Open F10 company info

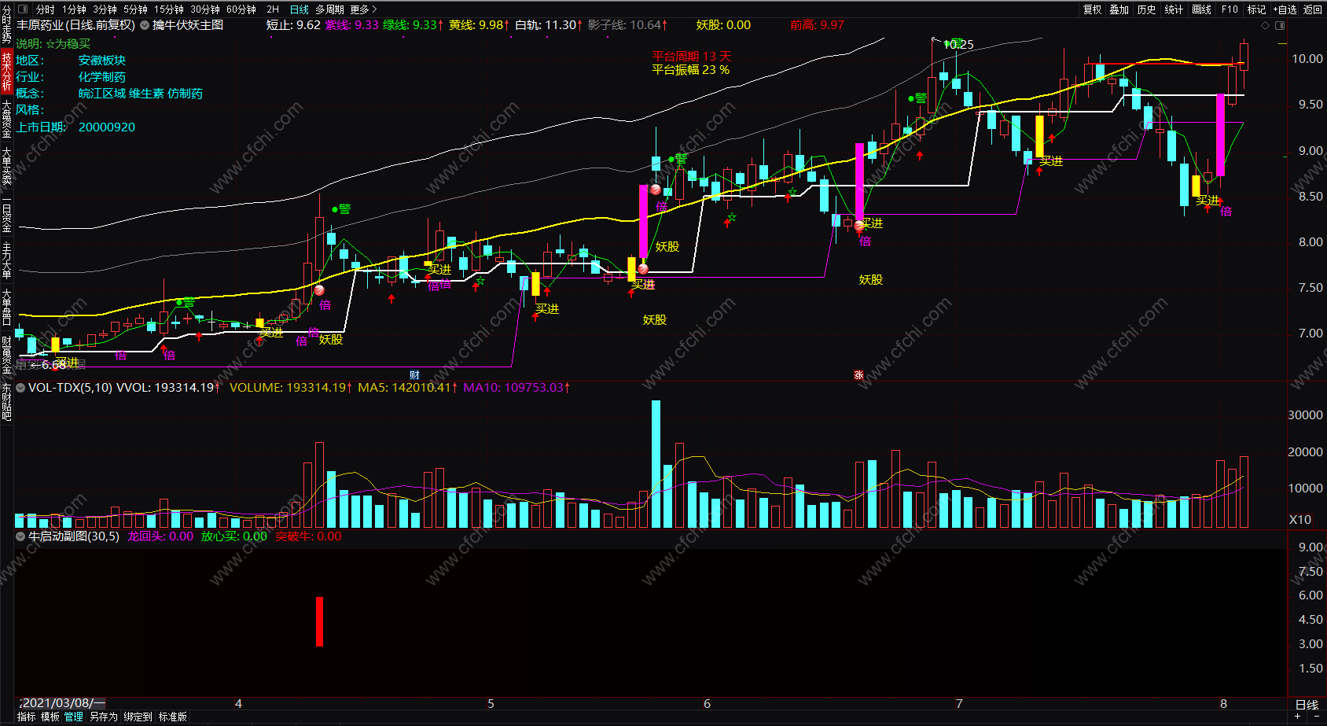tap(1230, 9)
